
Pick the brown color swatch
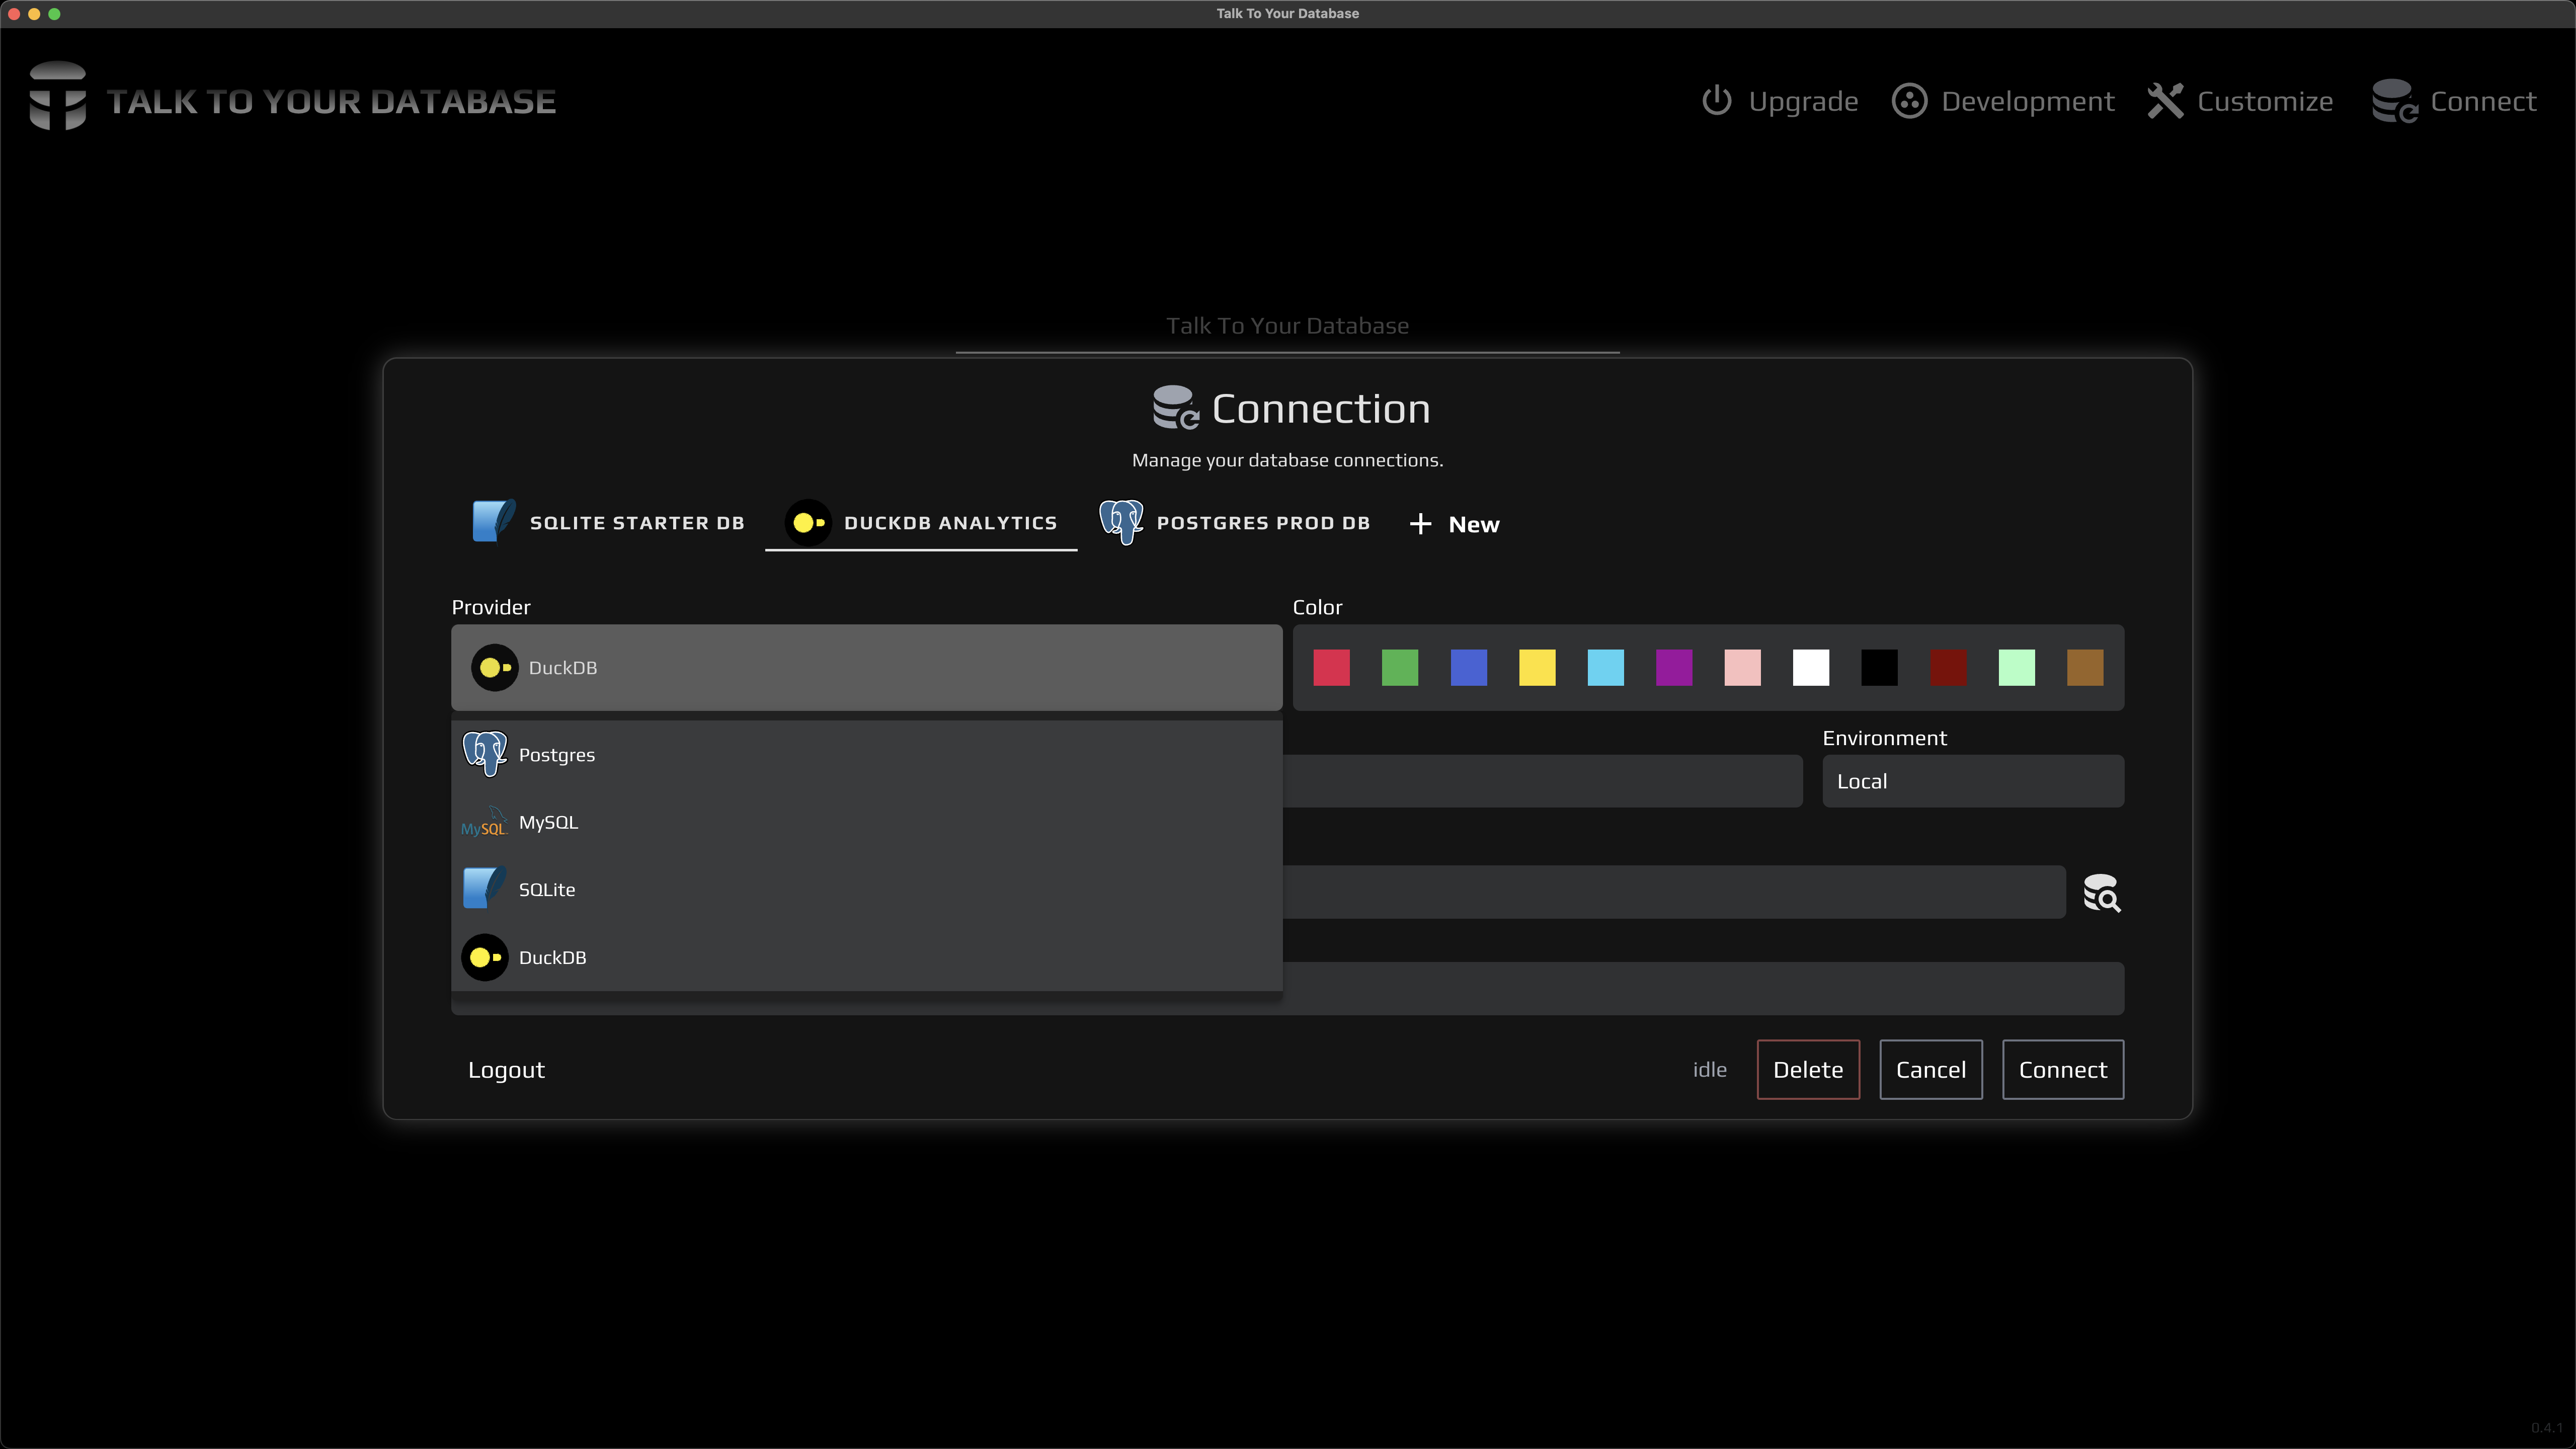point(2085,667)
